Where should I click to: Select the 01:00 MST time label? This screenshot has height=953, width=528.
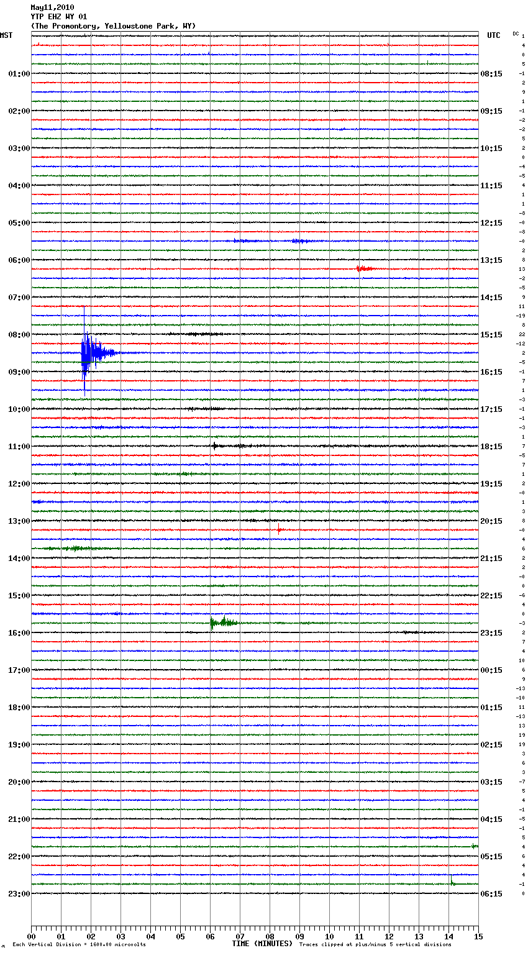(x=19, y=74)
